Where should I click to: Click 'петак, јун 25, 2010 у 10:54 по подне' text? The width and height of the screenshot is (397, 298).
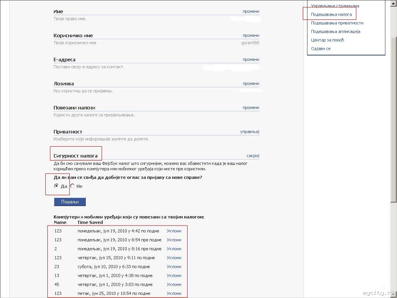(x=114, y=293)
